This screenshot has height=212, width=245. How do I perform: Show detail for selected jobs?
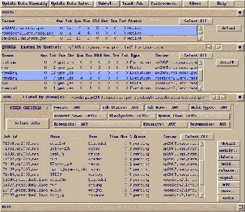229,144
